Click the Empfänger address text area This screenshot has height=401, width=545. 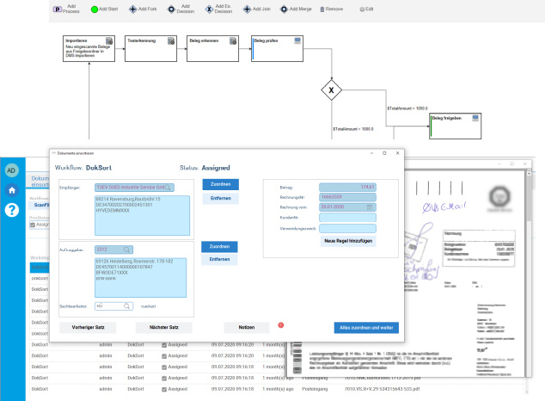point(142,216)
